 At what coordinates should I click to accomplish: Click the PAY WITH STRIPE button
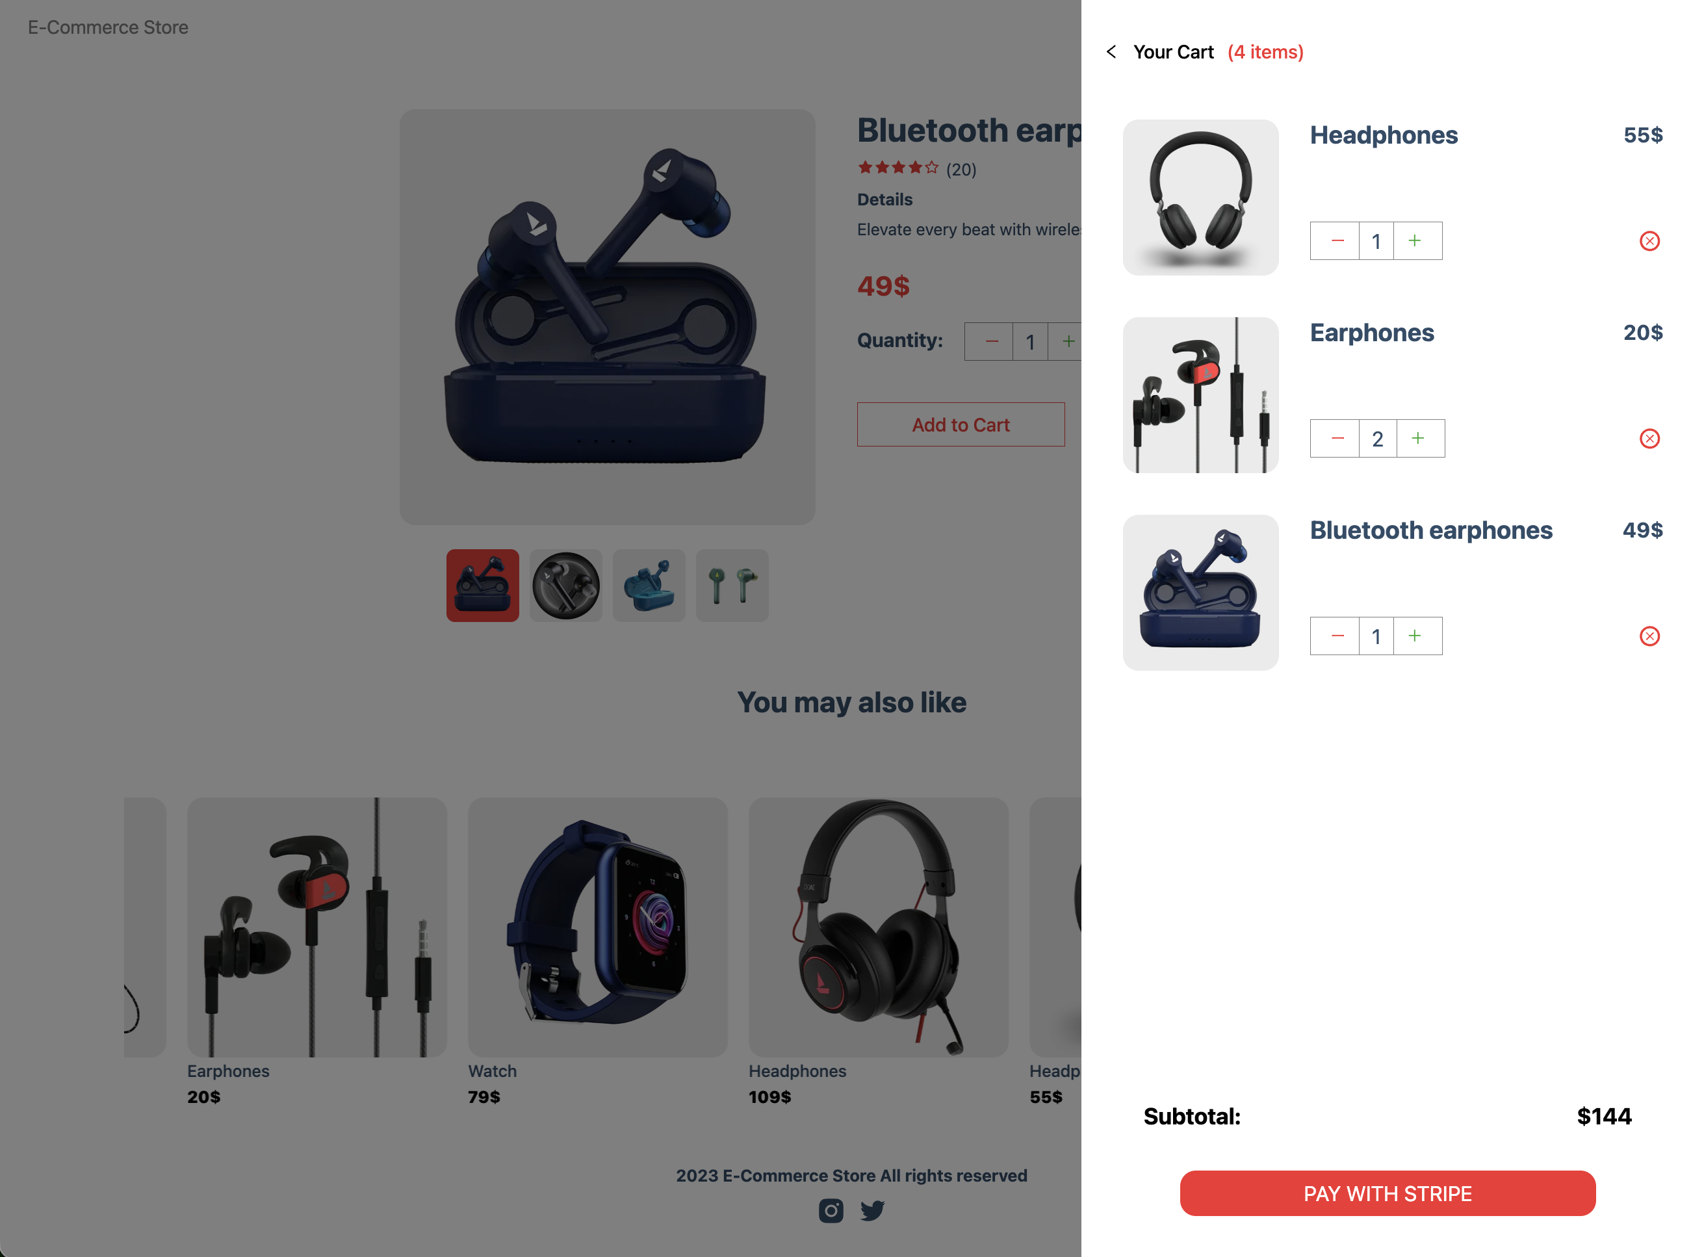click(1388, 1193)
